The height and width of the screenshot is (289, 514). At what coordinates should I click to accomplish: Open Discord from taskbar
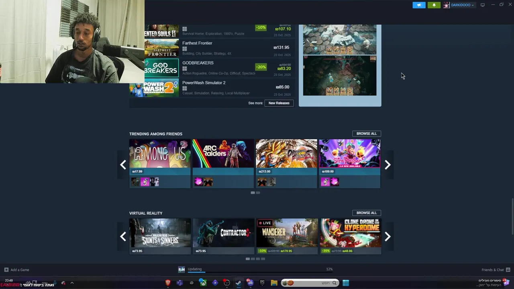coord(250,283)
